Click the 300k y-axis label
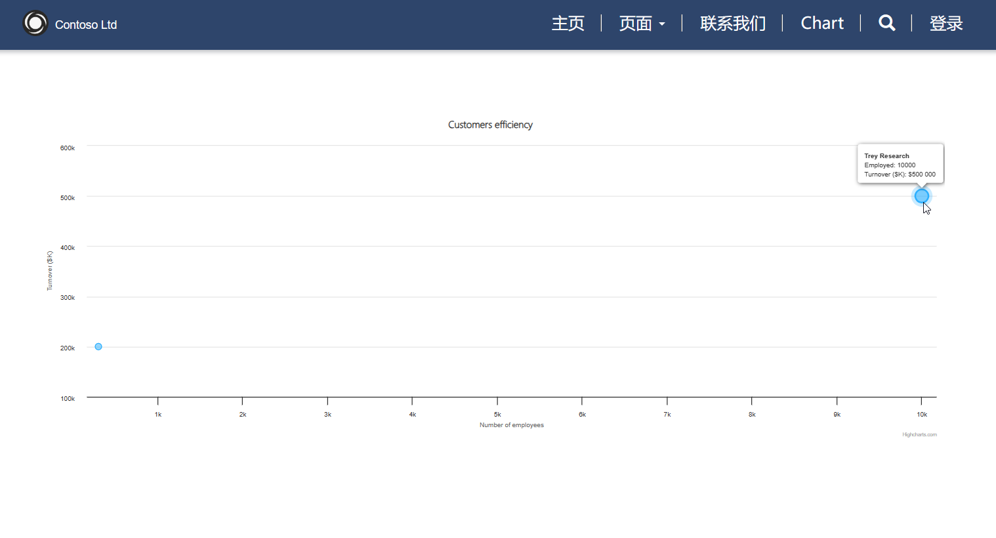 click(68, 298)
